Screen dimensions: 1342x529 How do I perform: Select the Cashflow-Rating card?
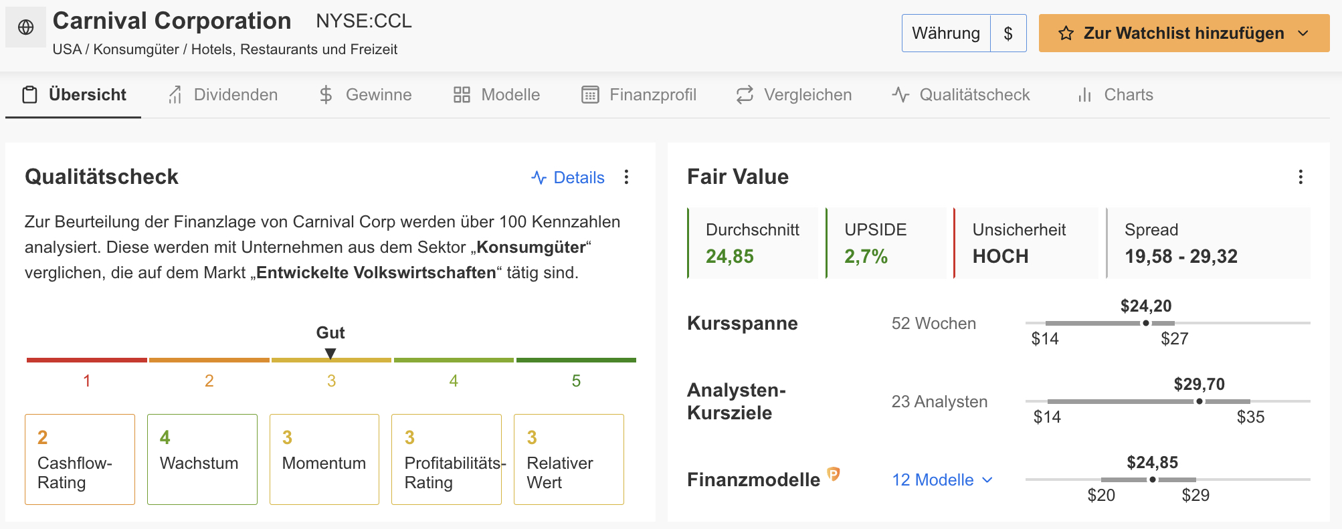pos(80,459)
